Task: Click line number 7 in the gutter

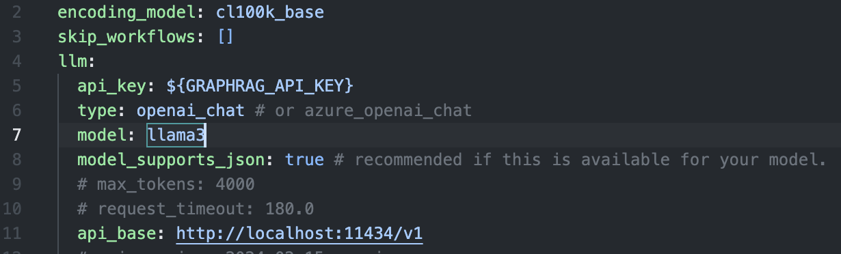Action: click(x=17, y=135)
